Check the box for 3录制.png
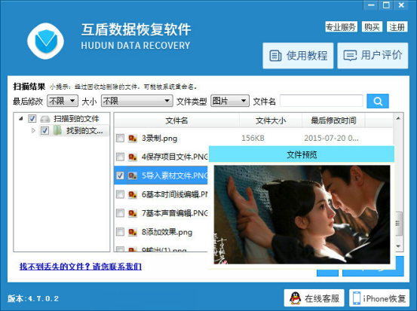This screenshot has height=311, width=417. pos(120,138)
